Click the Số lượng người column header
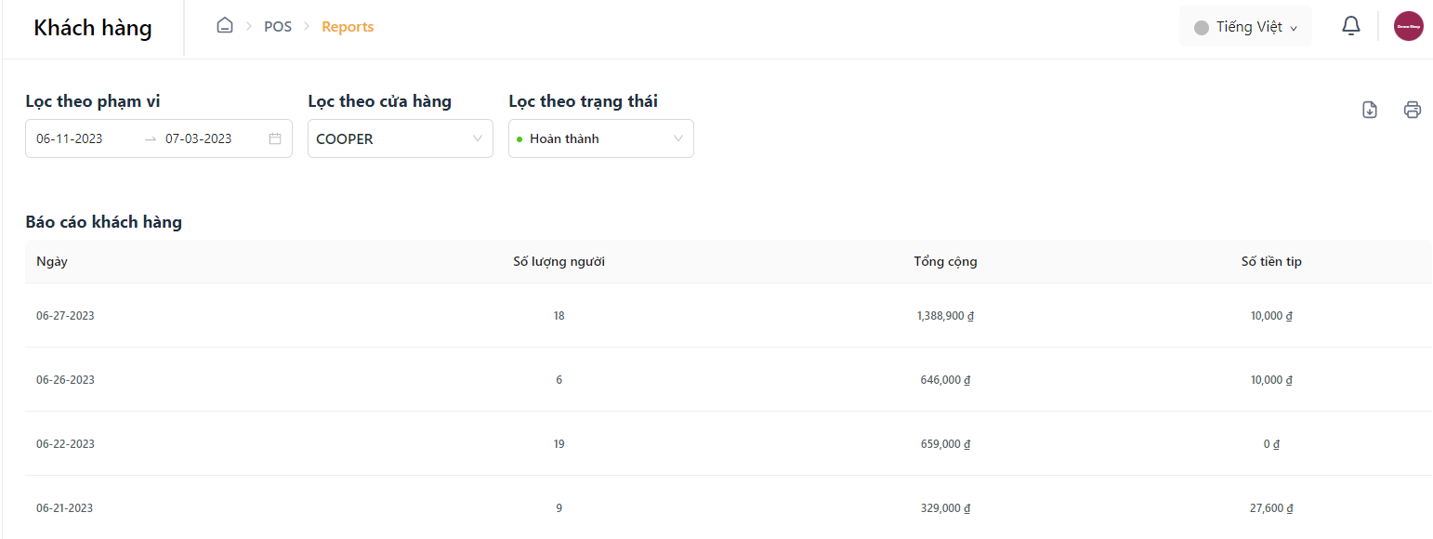Image resolution: width=1433 pixels, height=539 pixels. 559,261
